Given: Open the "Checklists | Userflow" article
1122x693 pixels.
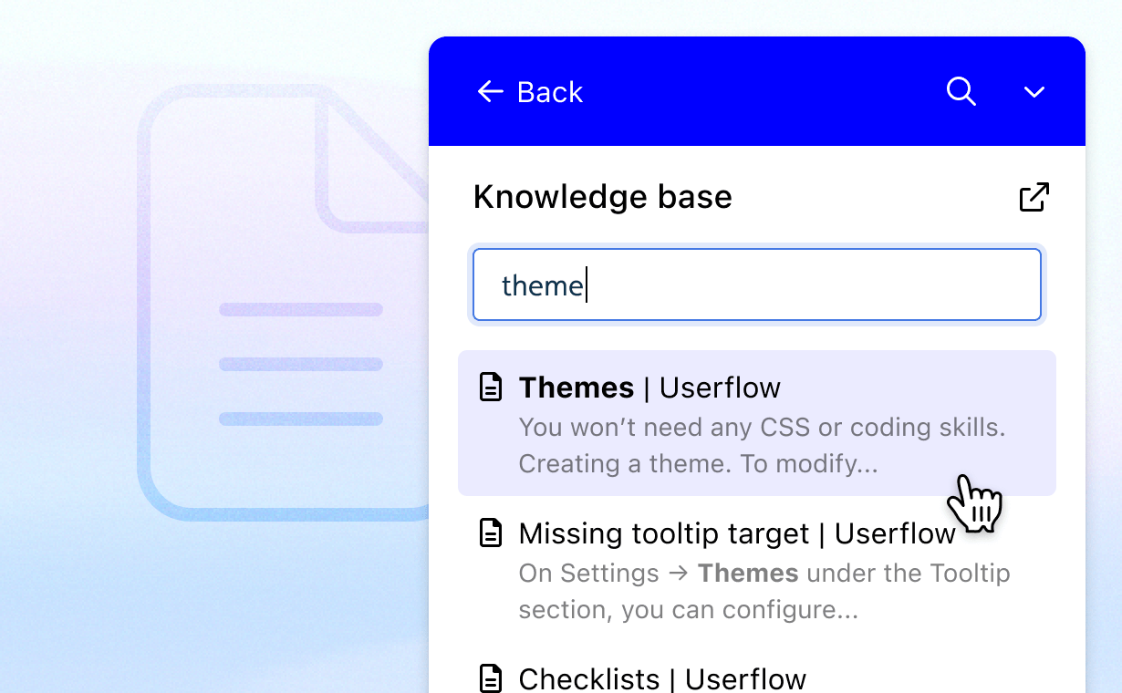Looking at the screenshot, I should (x=661, y=678).
